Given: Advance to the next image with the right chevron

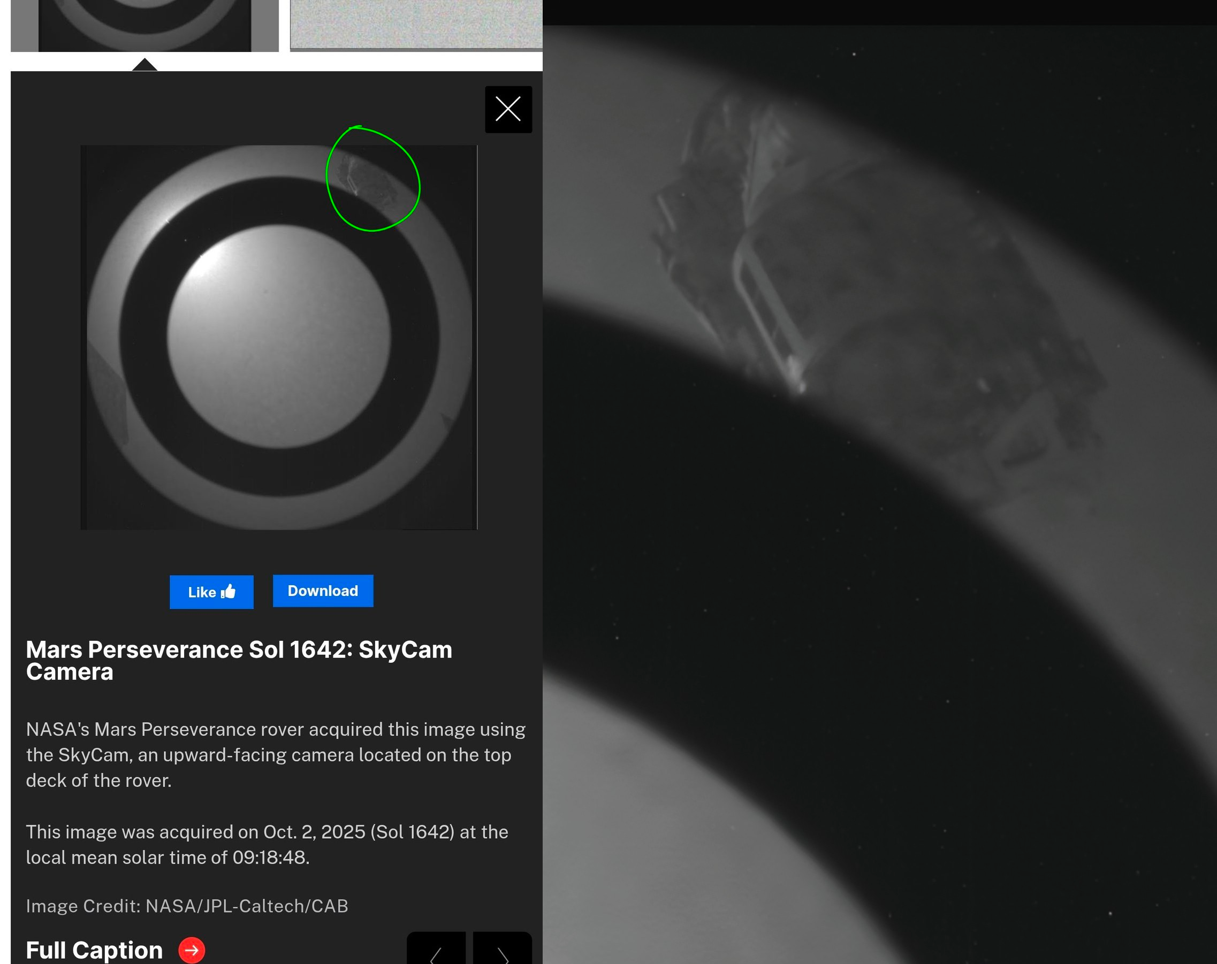Looking at the screenshot, I should [502, 954].
